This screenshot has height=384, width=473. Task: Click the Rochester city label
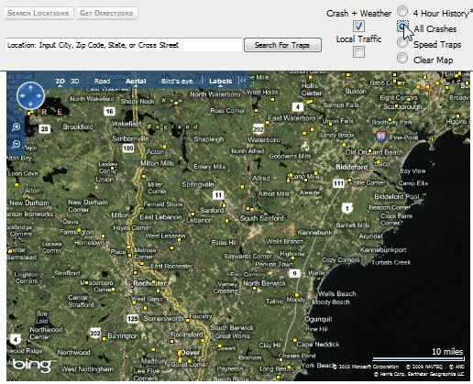[149, 283]
